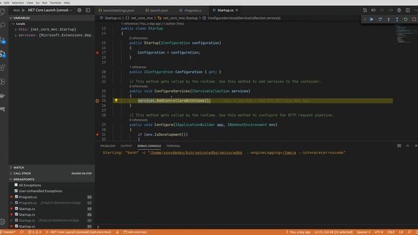This screenshot has height=235, width=418.
Task: Open the Source Control view
Action: click(x=3, y=40)
